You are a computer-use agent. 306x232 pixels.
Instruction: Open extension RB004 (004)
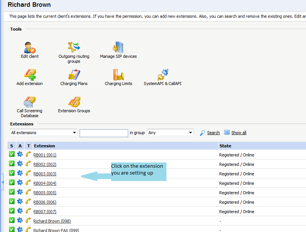(45, 183)
